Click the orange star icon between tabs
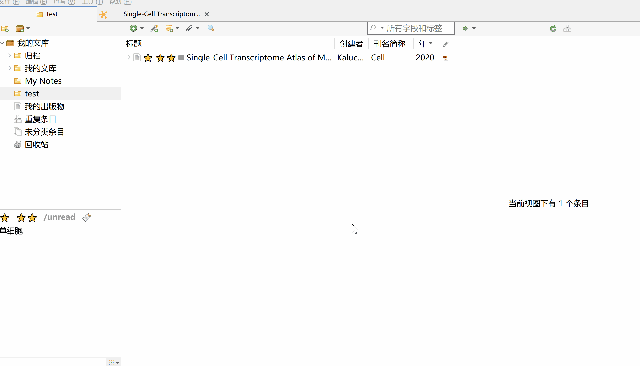This screenshot has width=640, height=366. point(103,14)
